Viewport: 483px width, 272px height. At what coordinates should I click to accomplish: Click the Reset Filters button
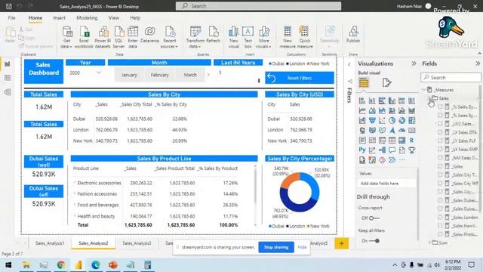click(300, 78)
